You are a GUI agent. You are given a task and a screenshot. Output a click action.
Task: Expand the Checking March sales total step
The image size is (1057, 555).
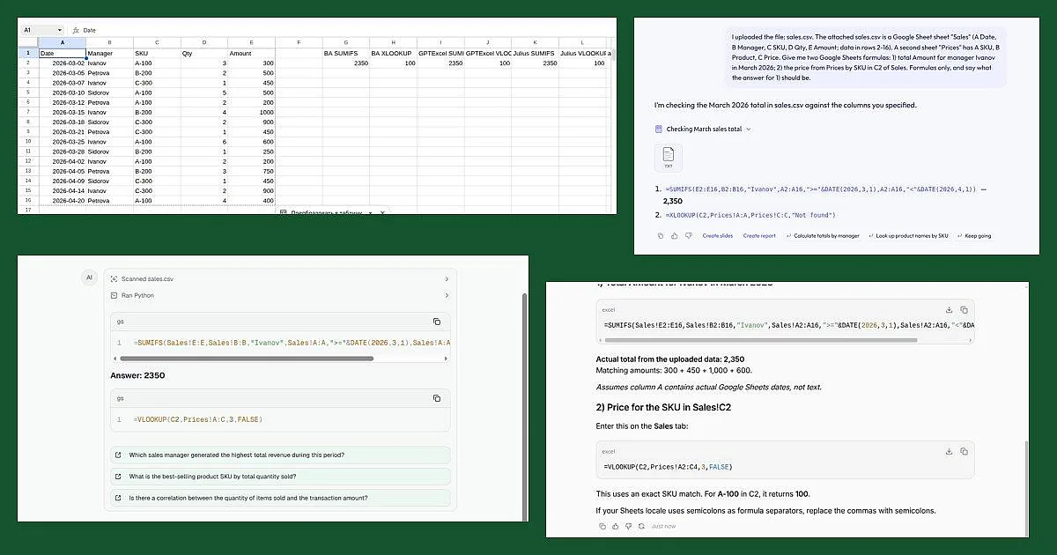click(704, 129)
